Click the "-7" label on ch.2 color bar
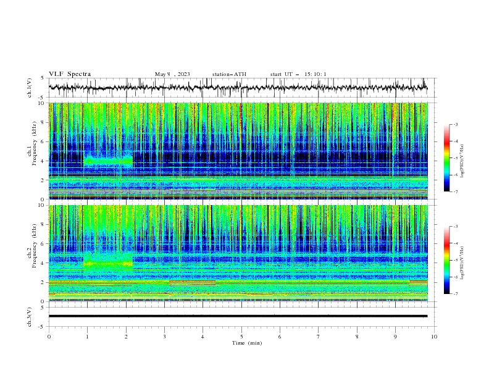 [x=455, y=293]
